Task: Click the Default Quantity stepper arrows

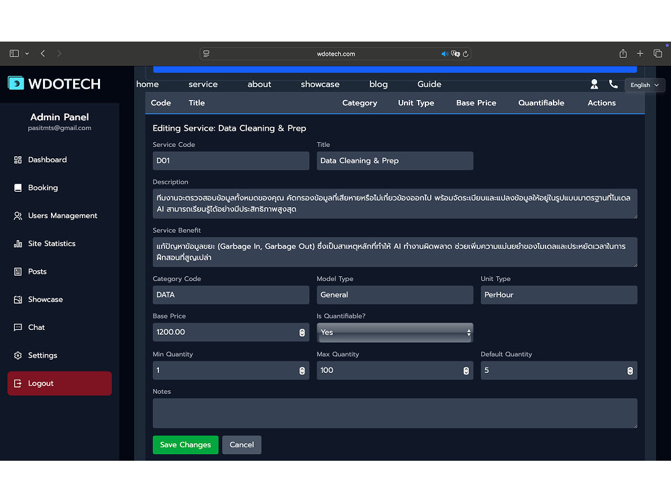Action: [630, 370]
